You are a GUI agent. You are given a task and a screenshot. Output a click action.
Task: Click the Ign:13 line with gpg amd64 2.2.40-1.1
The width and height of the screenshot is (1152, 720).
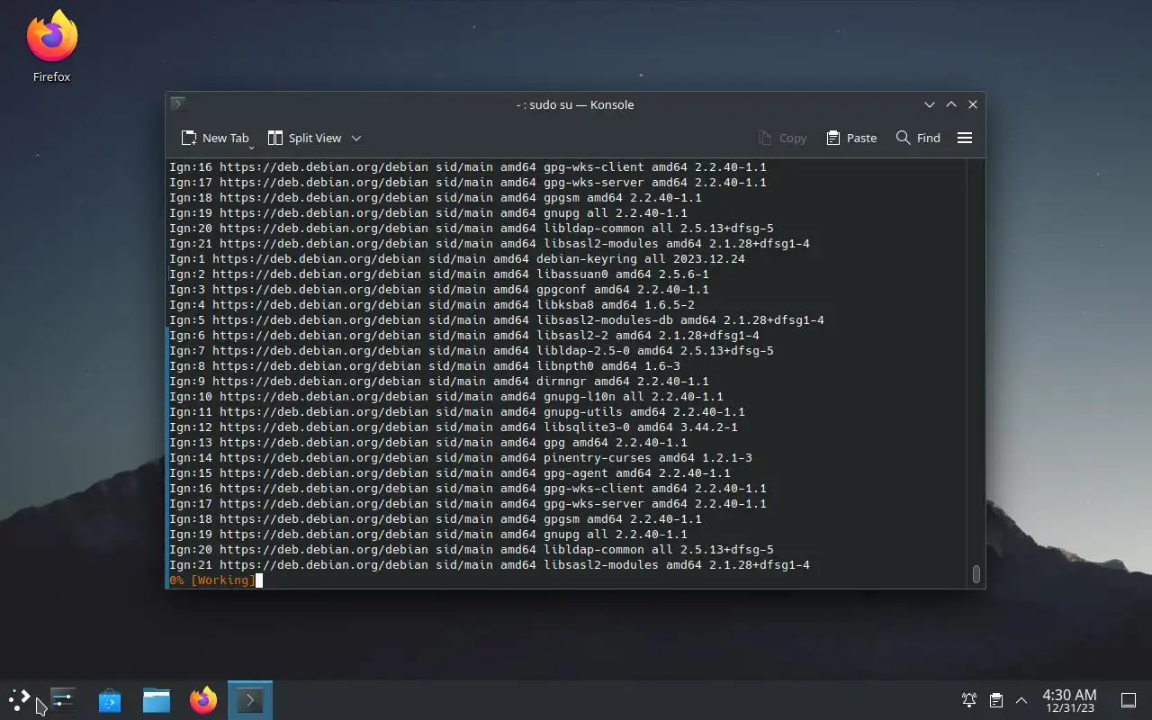[x=428, y=443]
